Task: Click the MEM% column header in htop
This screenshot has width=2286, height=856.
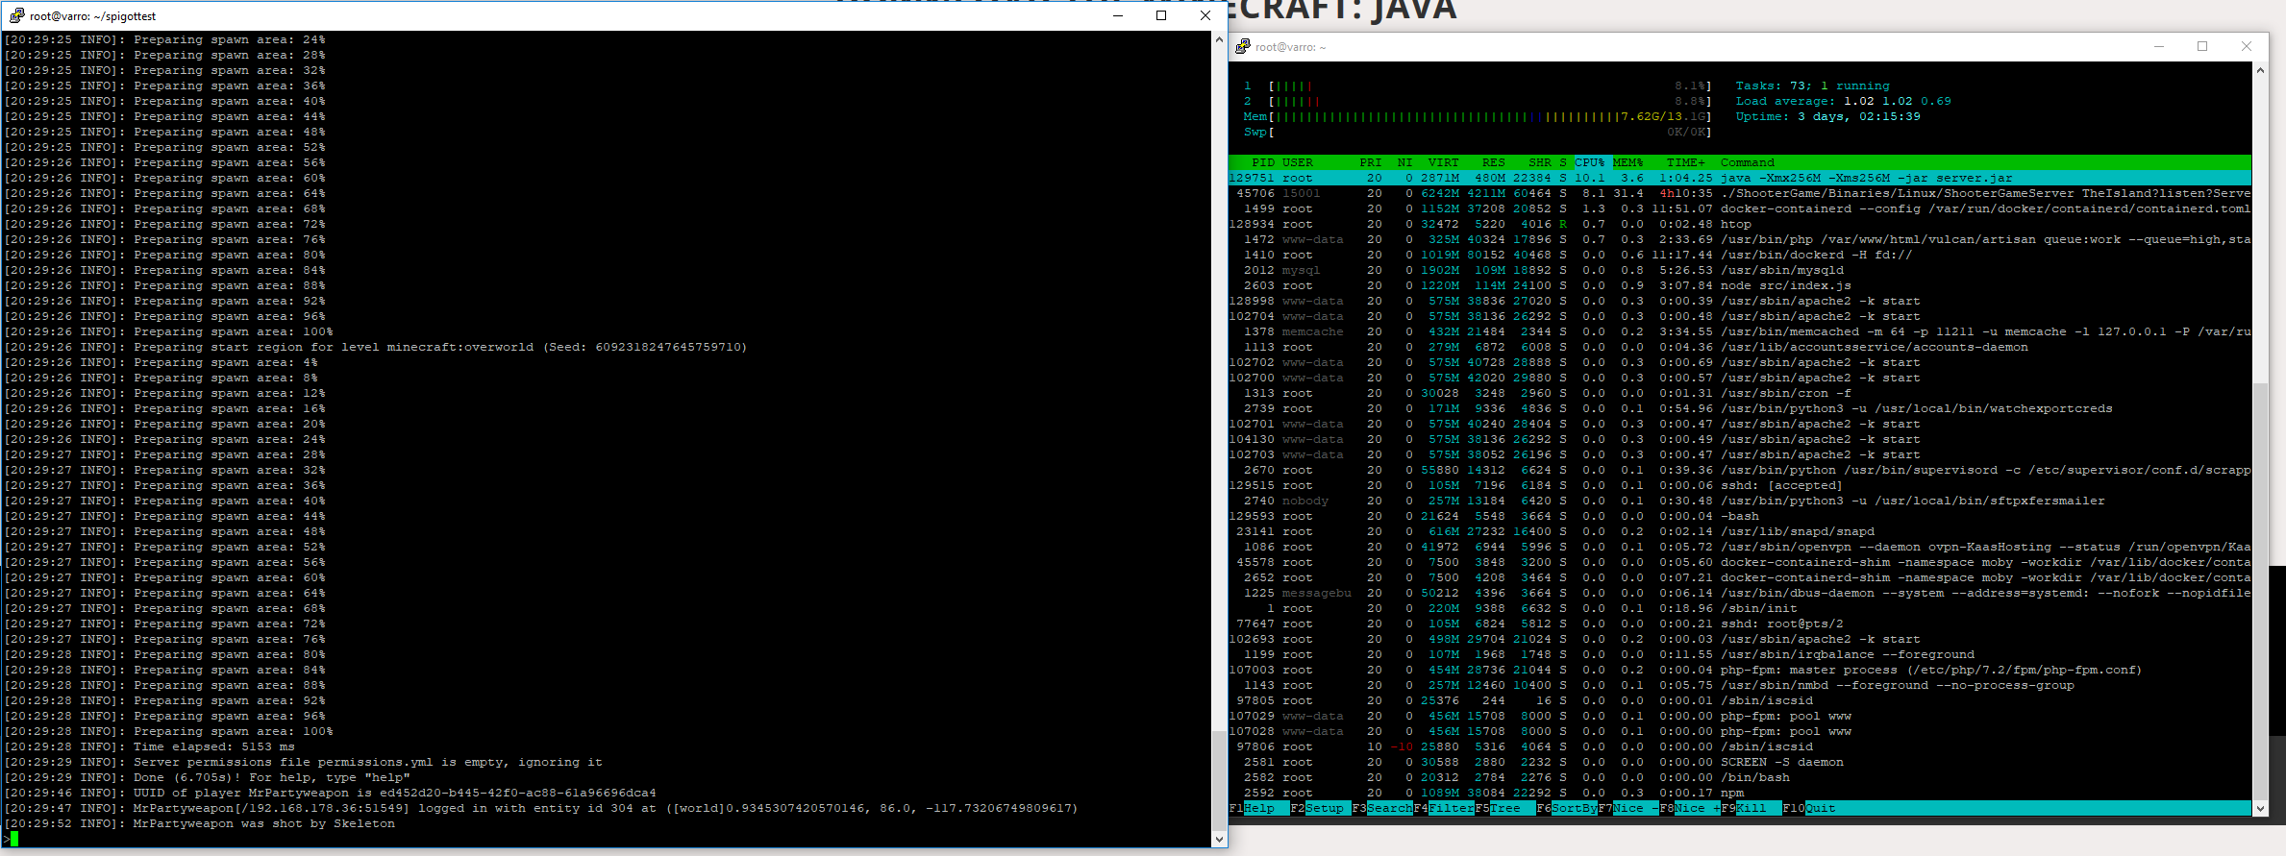Action: (x=1628, y=162)
